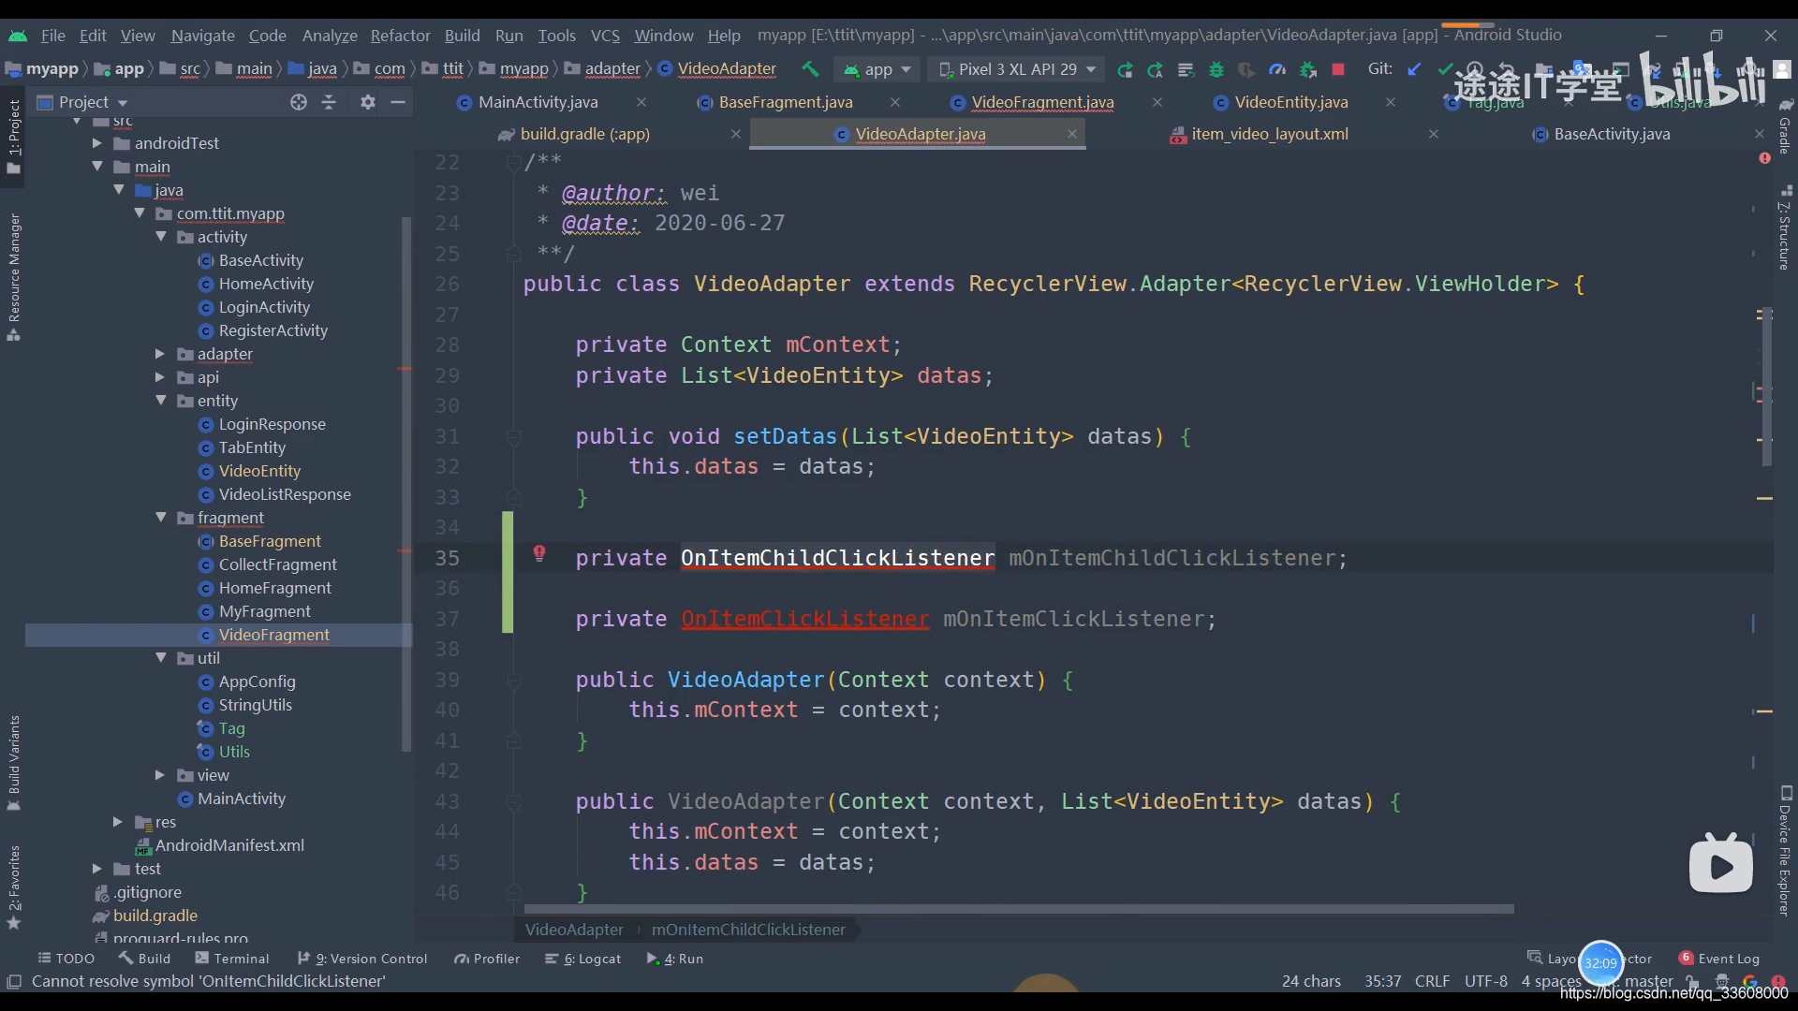Click the floating video player button
Screen dimensions: 1798x1011
point(1720,864)
